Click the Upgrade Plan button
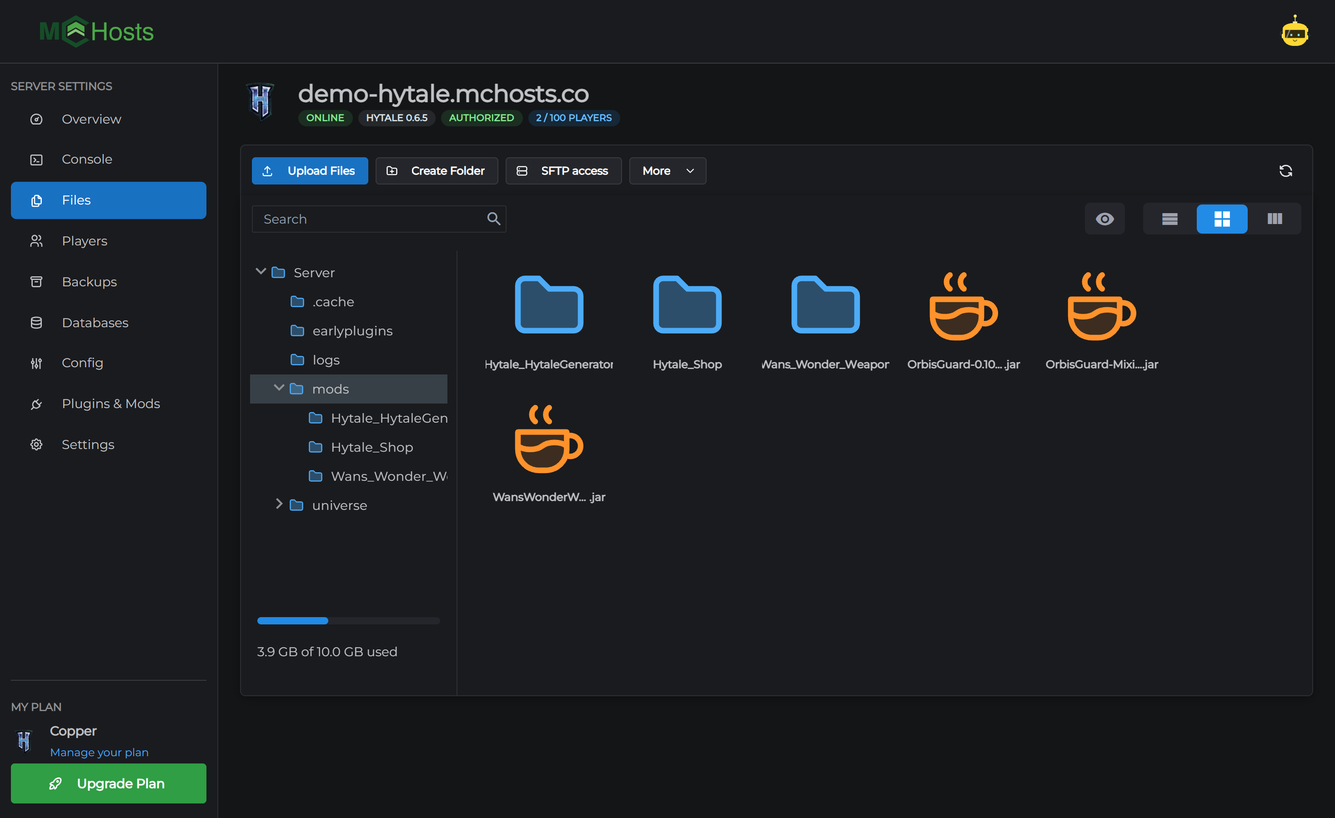The width and height of the screenshot is (1335, 818). pos(108,783)
